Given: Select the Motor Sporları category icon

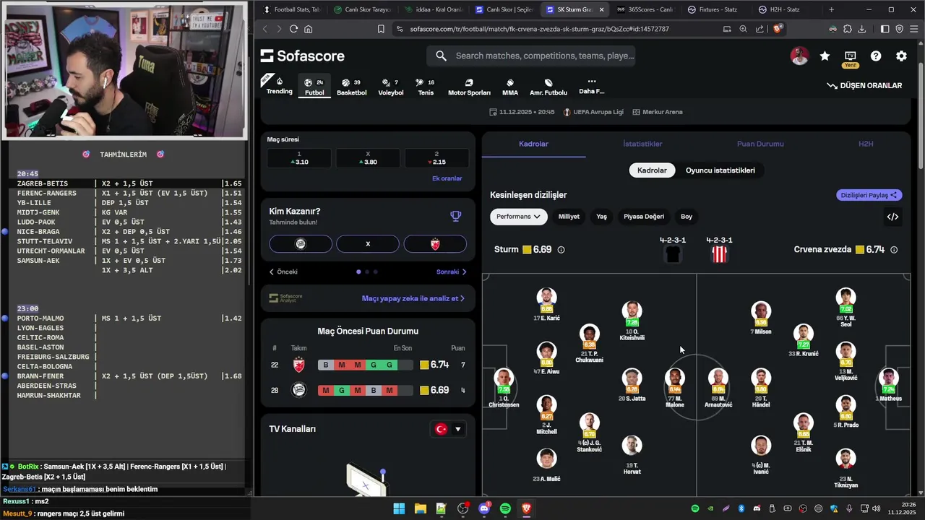Looking at the screenshot, I should [469, 87].
